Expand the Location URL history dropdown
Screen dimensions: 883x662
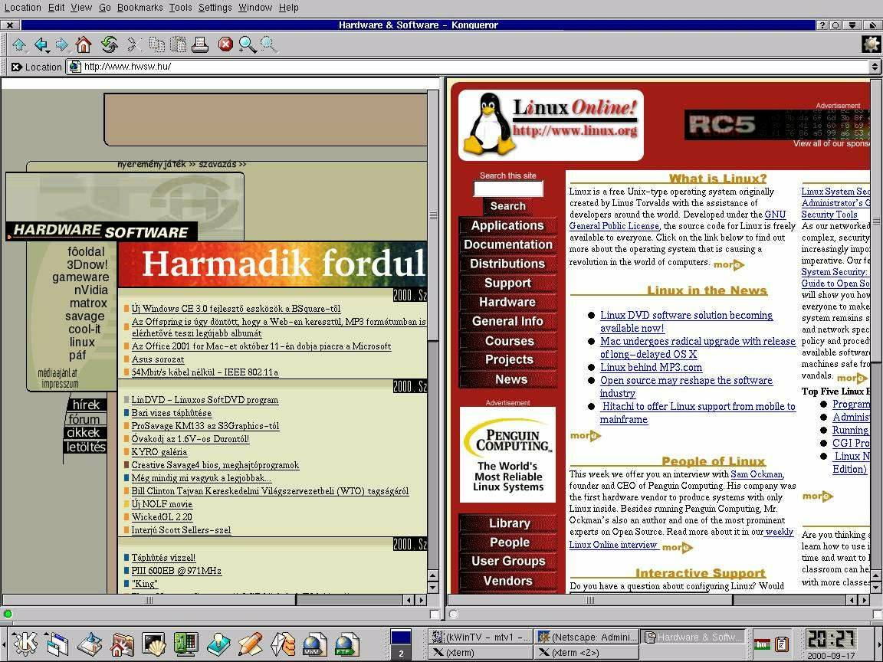875,67
